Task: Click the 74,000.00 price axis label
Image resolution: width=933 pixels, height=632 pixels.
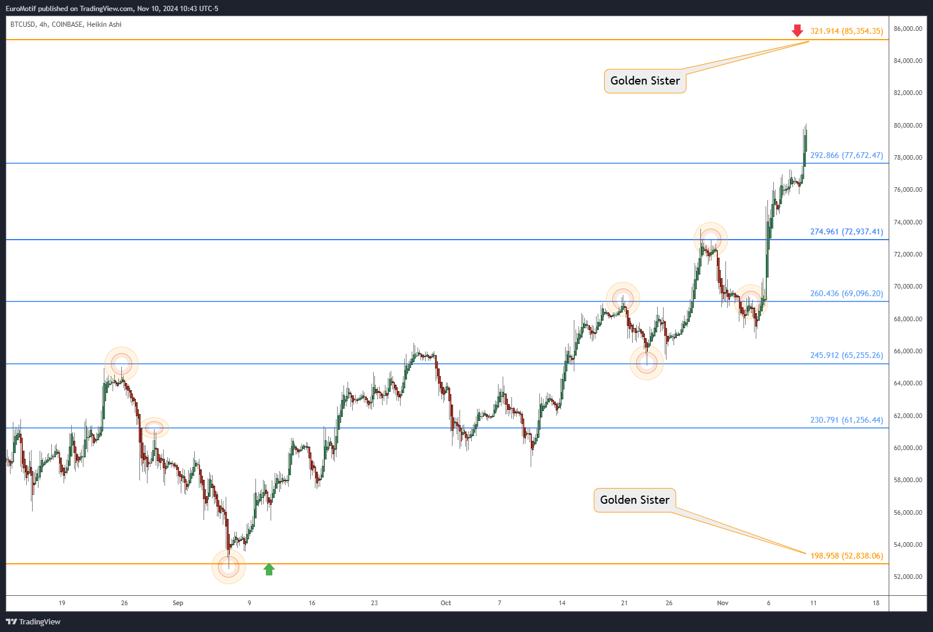Action: (x=908, y=222)
